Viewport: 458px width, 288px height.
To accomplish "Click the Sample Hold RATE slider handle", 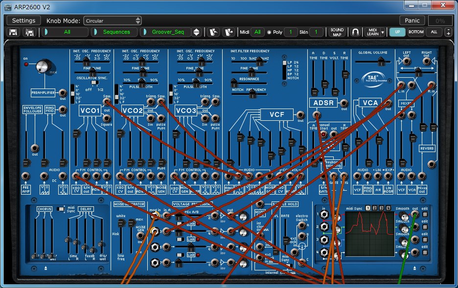I will coord(287,241).
